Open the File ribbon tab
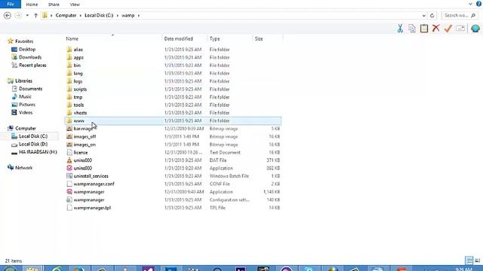 click(x=11, y=4)
